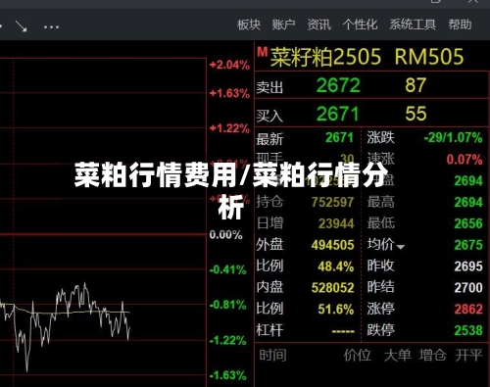Click the 买入 price 2671
490x387 pixels.
click(x=337, y=114)
